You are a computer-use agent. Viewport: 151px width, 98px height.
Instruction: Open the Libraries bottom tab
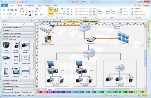point(6,92)
